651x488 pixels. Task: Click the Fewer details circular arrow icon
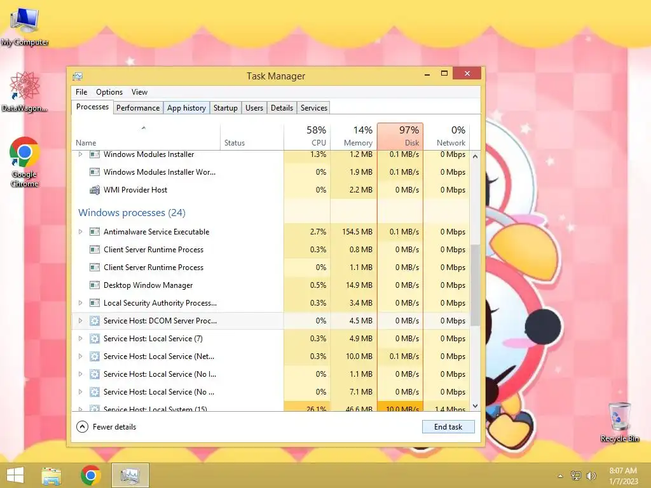coord(82,427)
